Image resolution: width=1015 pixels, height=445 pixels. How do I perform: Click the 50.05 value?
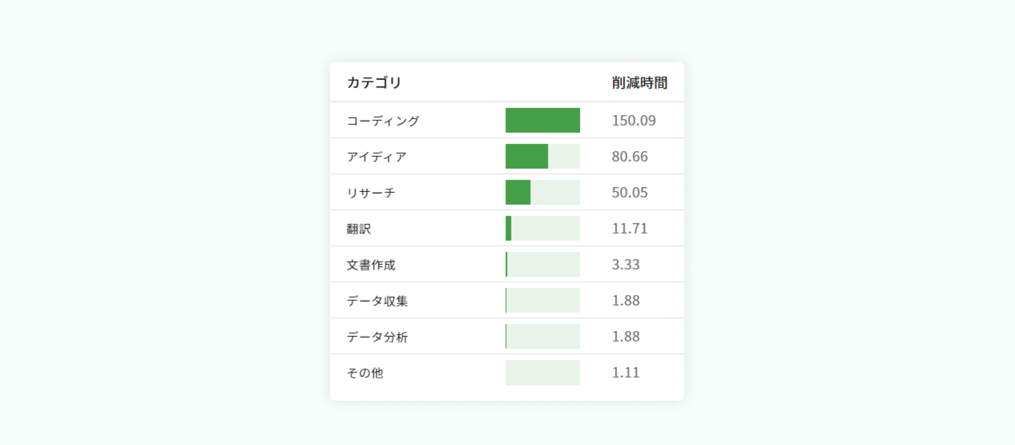[x=630, y=192]
